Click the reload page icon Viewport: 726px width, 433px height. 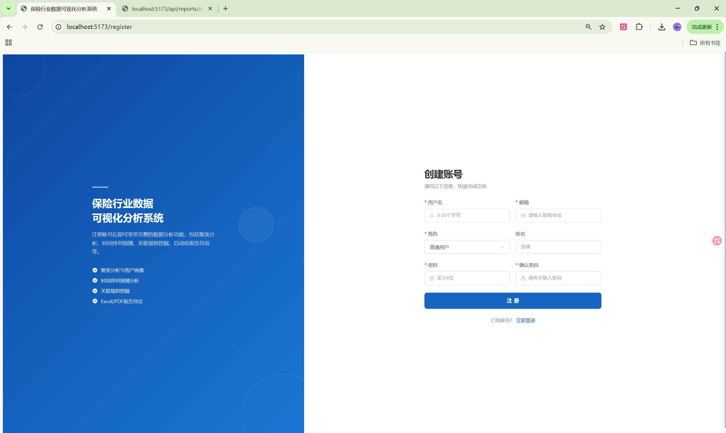(40, 27)
